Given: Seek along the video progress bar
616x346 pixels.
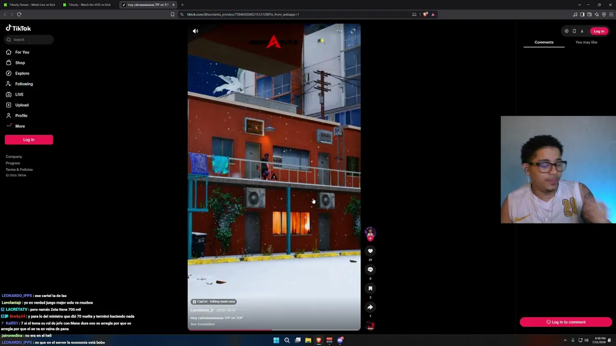Looking at the screenshot, I should point(274,330).
